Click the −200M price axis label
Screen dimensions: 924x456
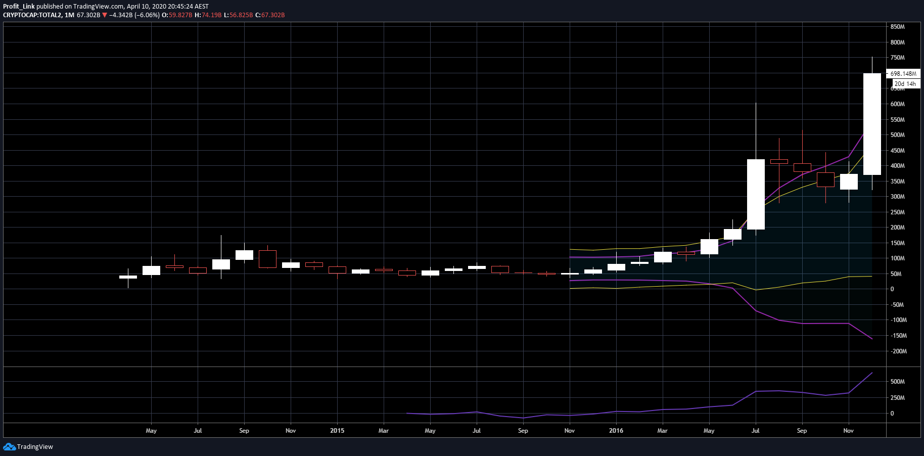coord(899,351)
